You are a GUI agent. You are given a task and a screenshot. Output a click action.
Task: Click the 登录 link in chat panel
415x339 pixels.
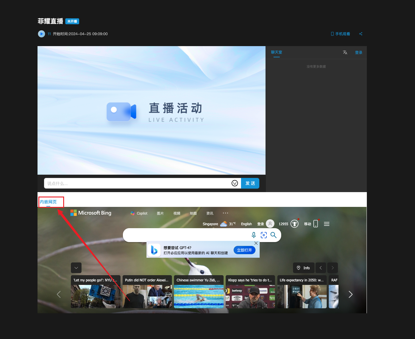(359, 53)
